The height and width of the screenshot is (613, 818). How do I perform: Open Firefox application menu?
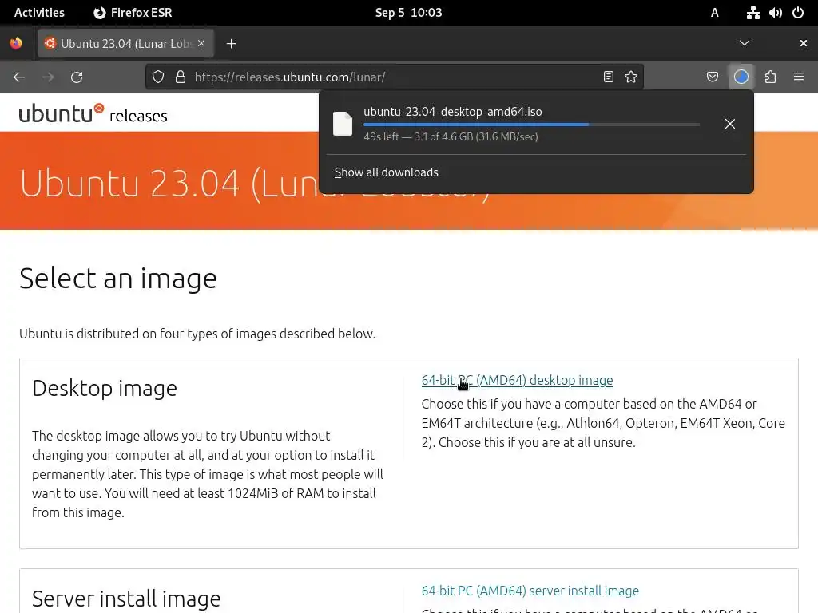point(799,77)
